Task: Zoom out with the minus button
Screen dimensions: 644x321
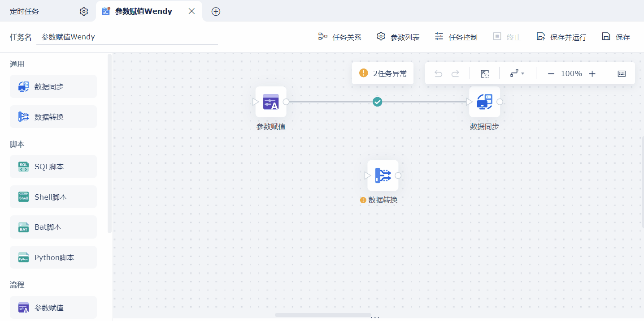Action: click(x=551, y=73)
